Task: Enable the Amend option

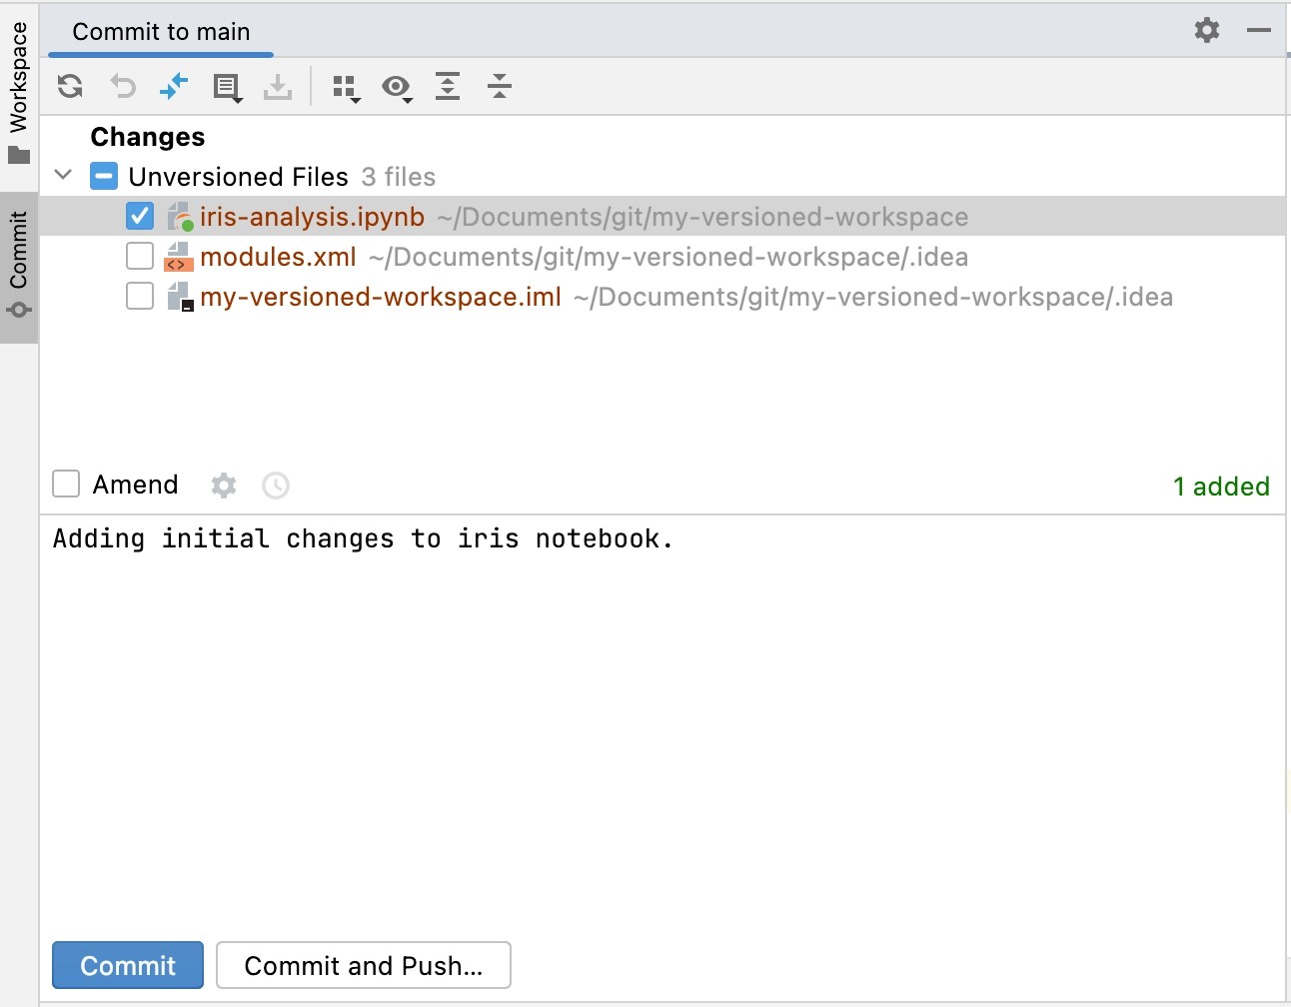Action: pyautogui.click(x=65, y=484)
